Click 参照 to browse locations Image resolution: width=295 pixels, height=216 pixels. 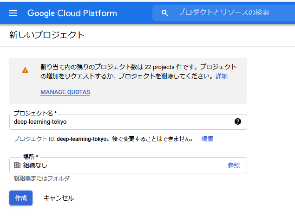(x=234, y=165)
